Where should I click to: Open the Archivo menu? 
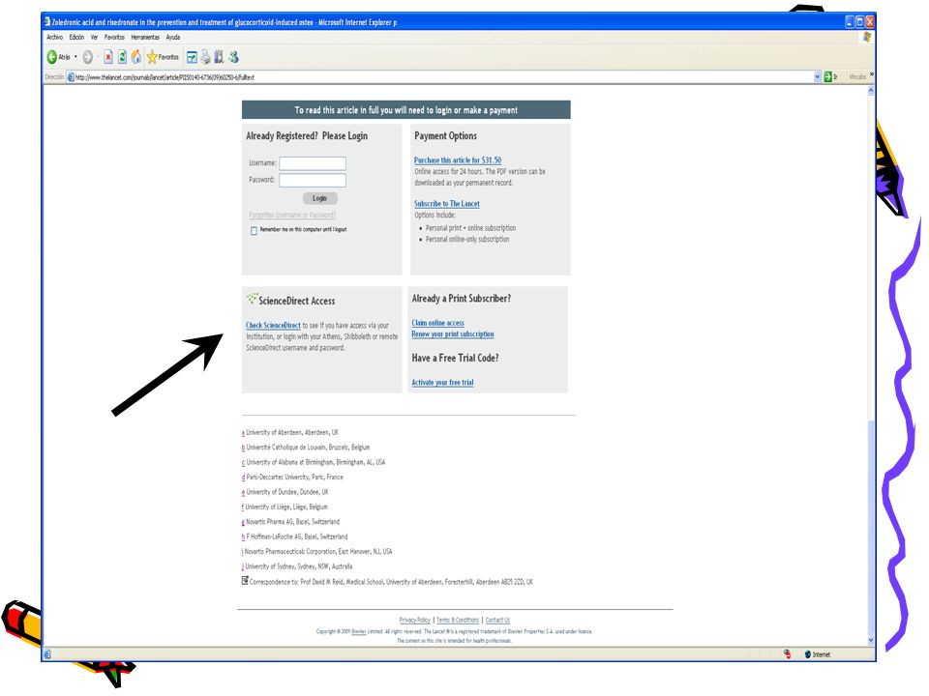point(54,37)
